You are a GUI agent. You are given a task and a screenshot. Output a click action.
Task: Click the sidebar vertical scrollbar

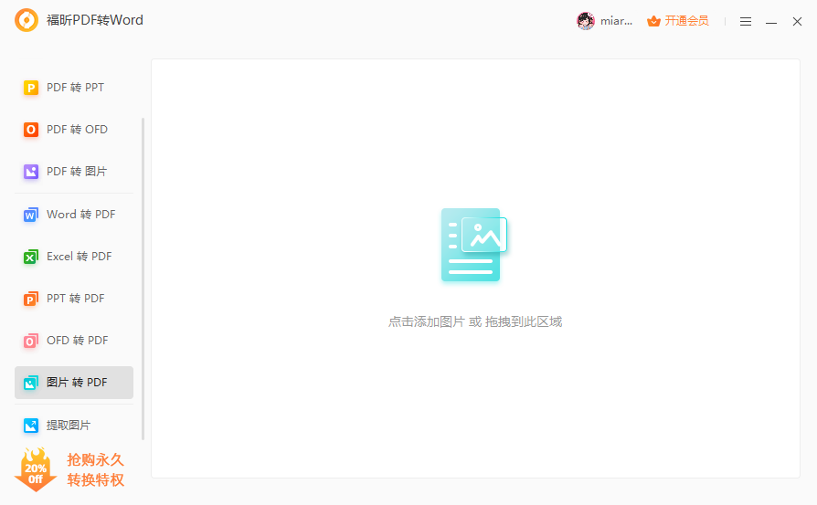click(143, 279)
